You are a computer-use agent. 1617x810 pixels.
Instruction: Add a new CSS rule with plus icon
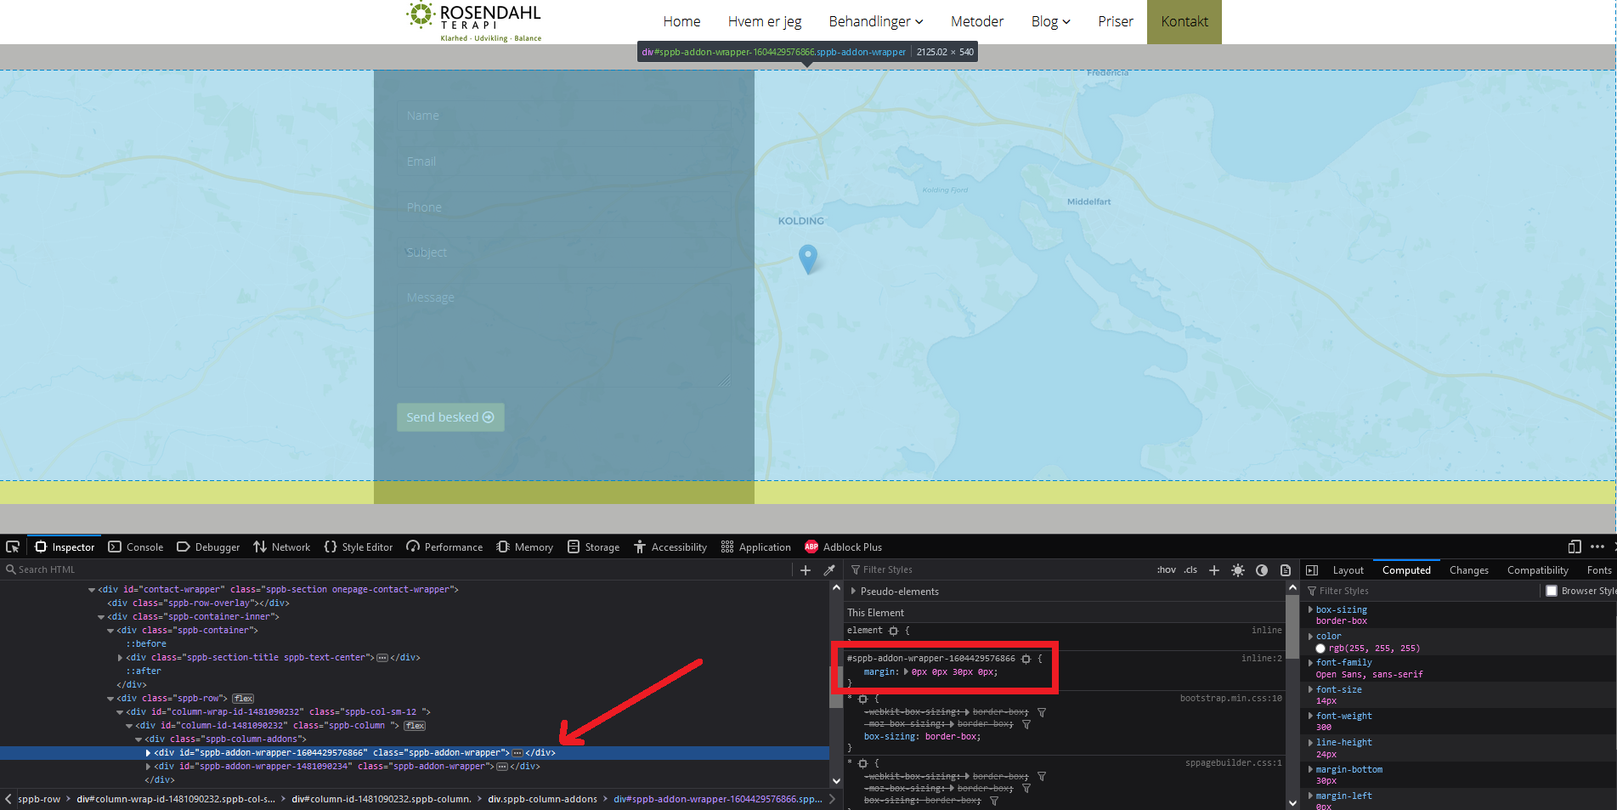tap(1214, 569)
